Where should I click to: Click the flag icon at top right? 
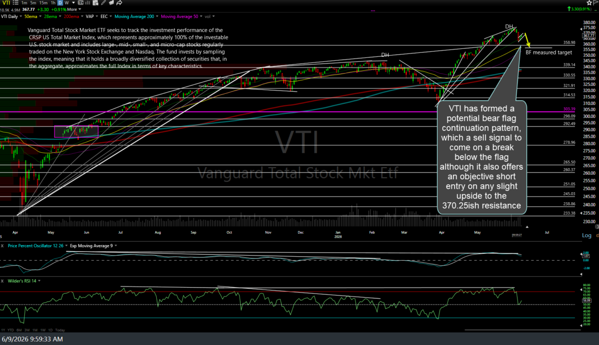click(x=596, y=3)
